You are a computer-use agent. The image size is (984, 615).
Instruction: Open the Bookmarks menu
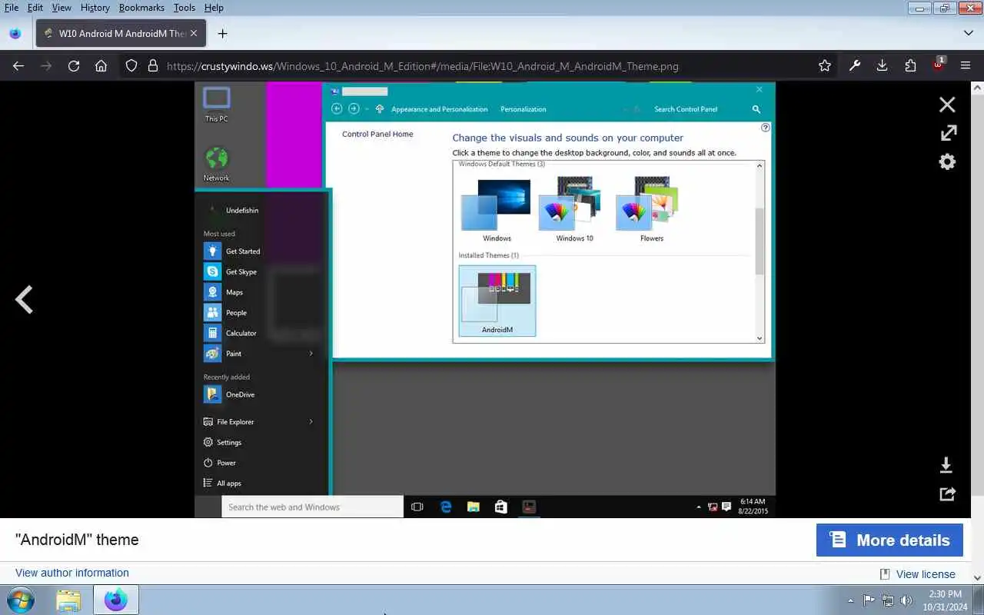coord(141,8)
